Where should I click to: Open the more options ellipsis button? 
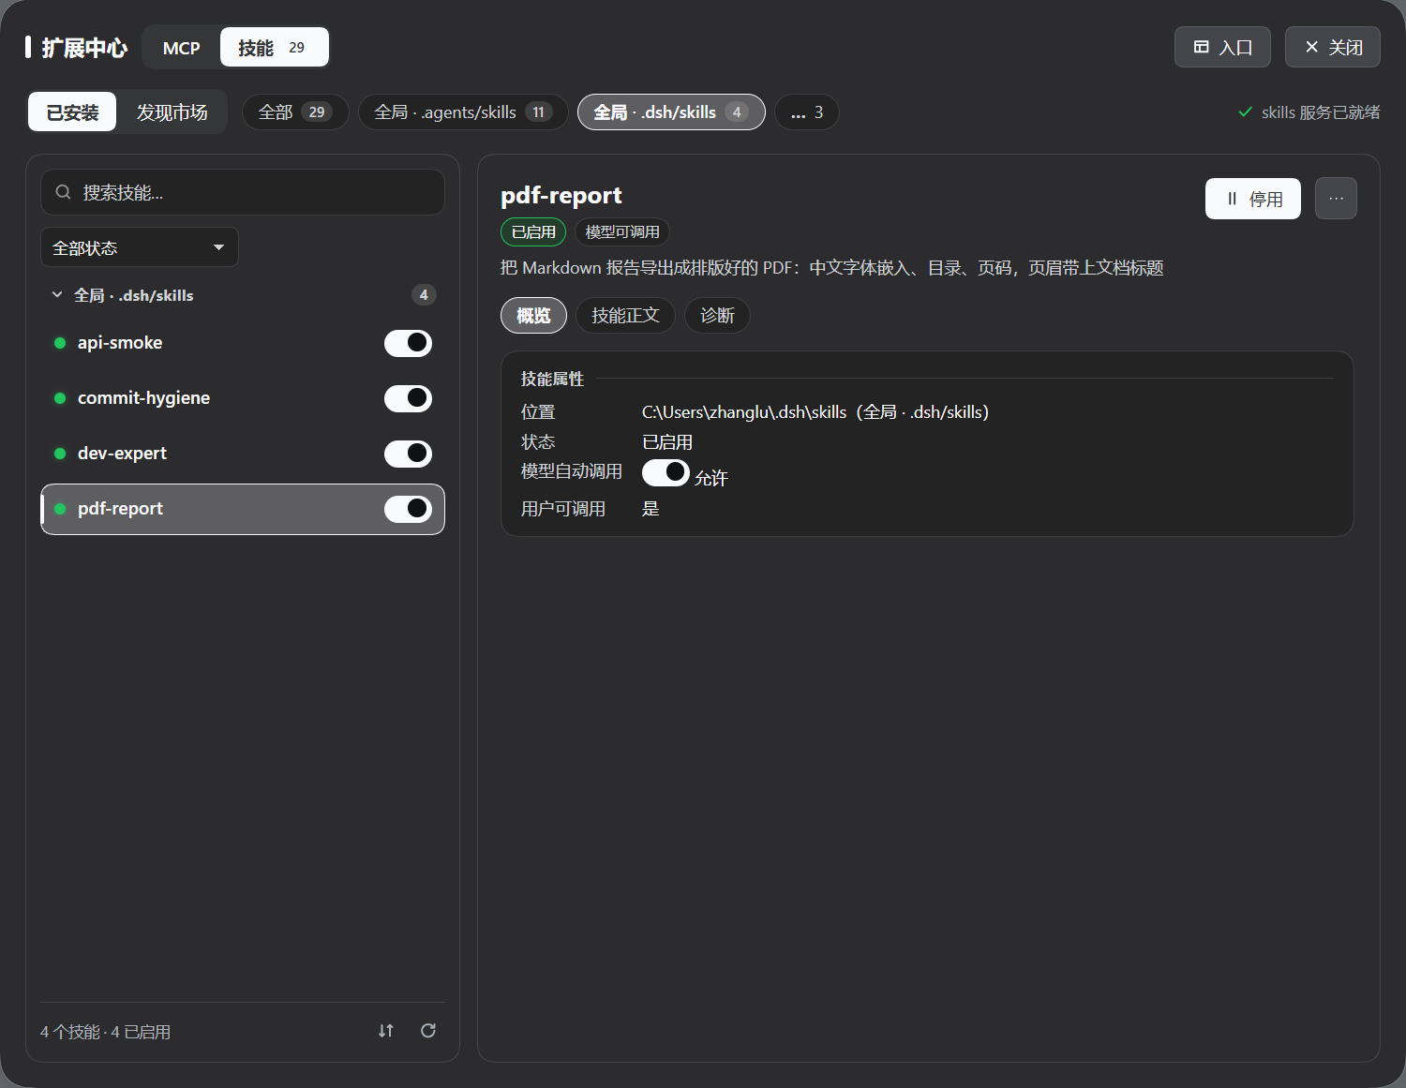[1336, 199]
